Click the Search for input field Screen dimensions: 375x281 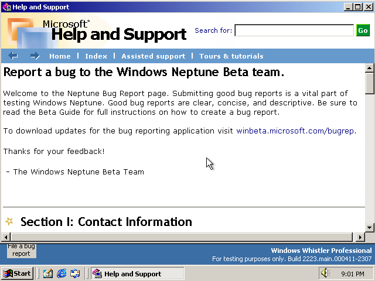[x=294, y=30]
